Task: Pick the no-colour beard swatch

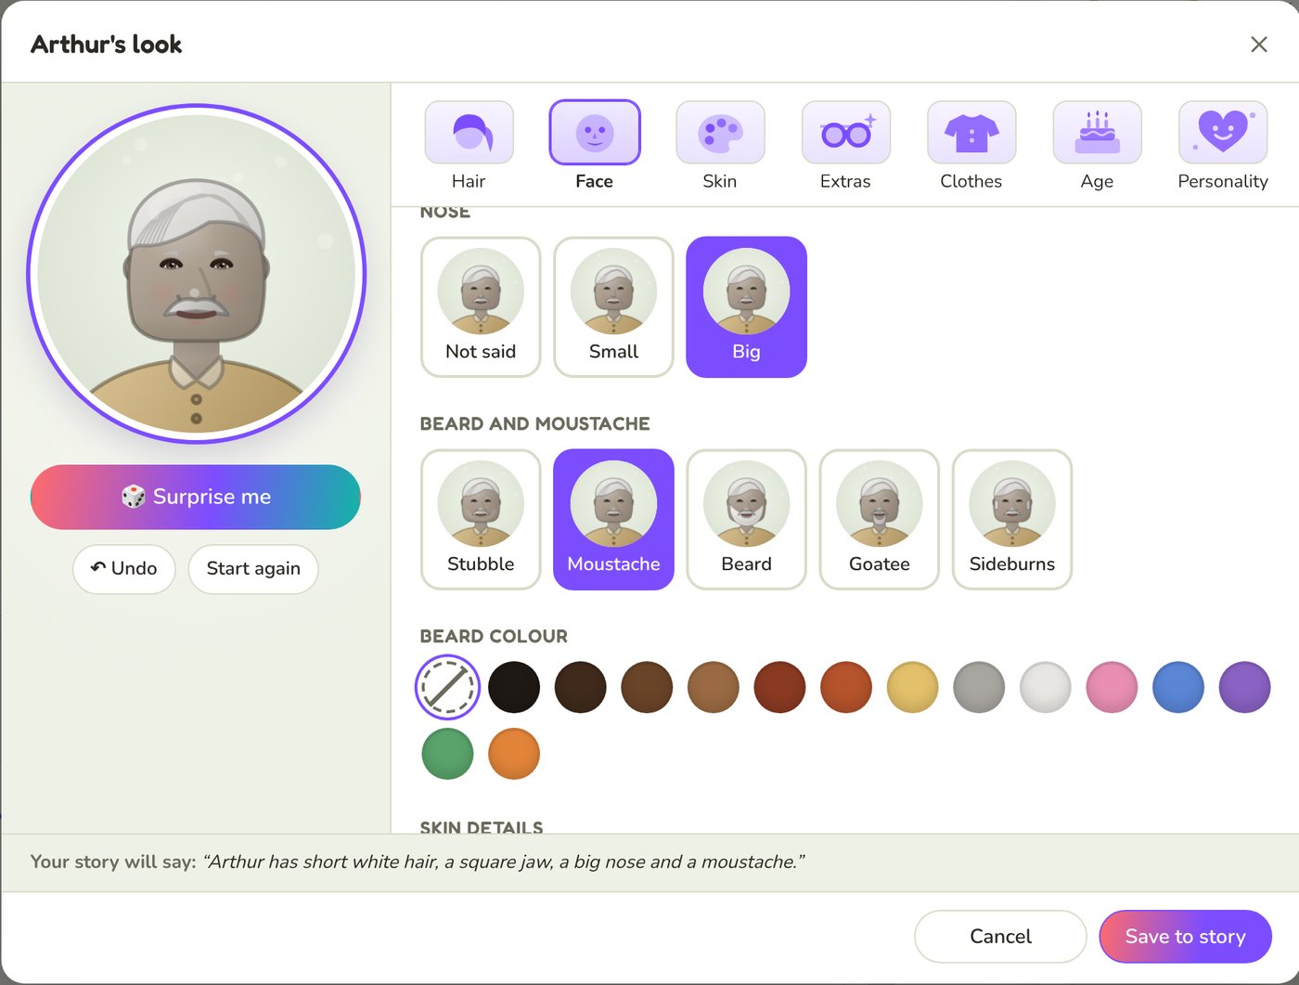Action: pos(447,687)
